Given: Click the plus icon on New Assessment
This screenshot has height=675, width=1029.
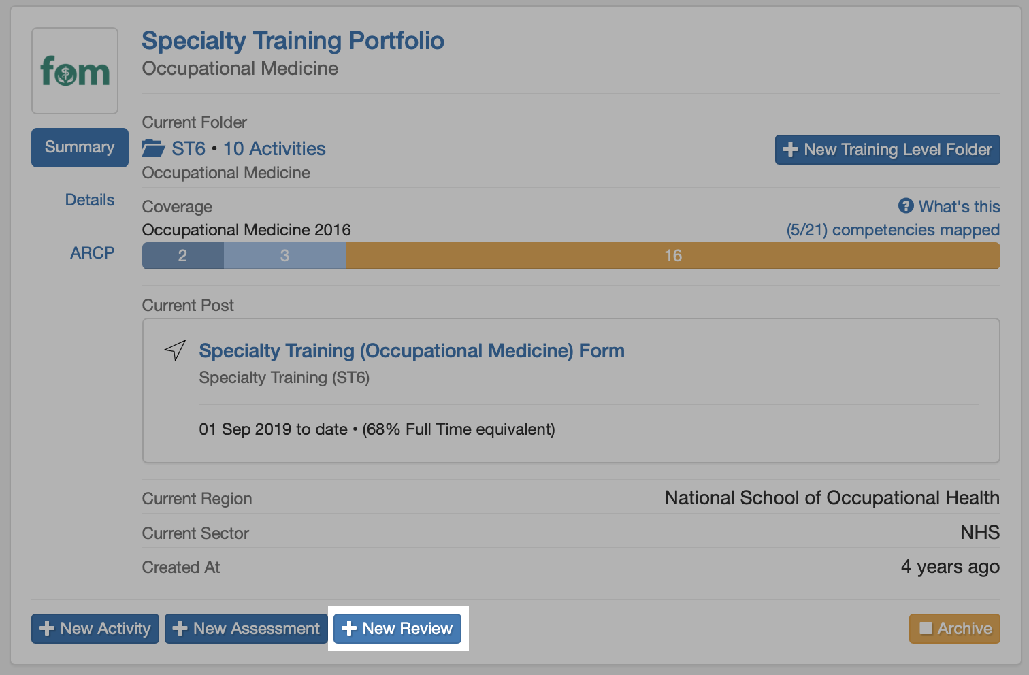Looking at the screenshot, I should (180, 628).
